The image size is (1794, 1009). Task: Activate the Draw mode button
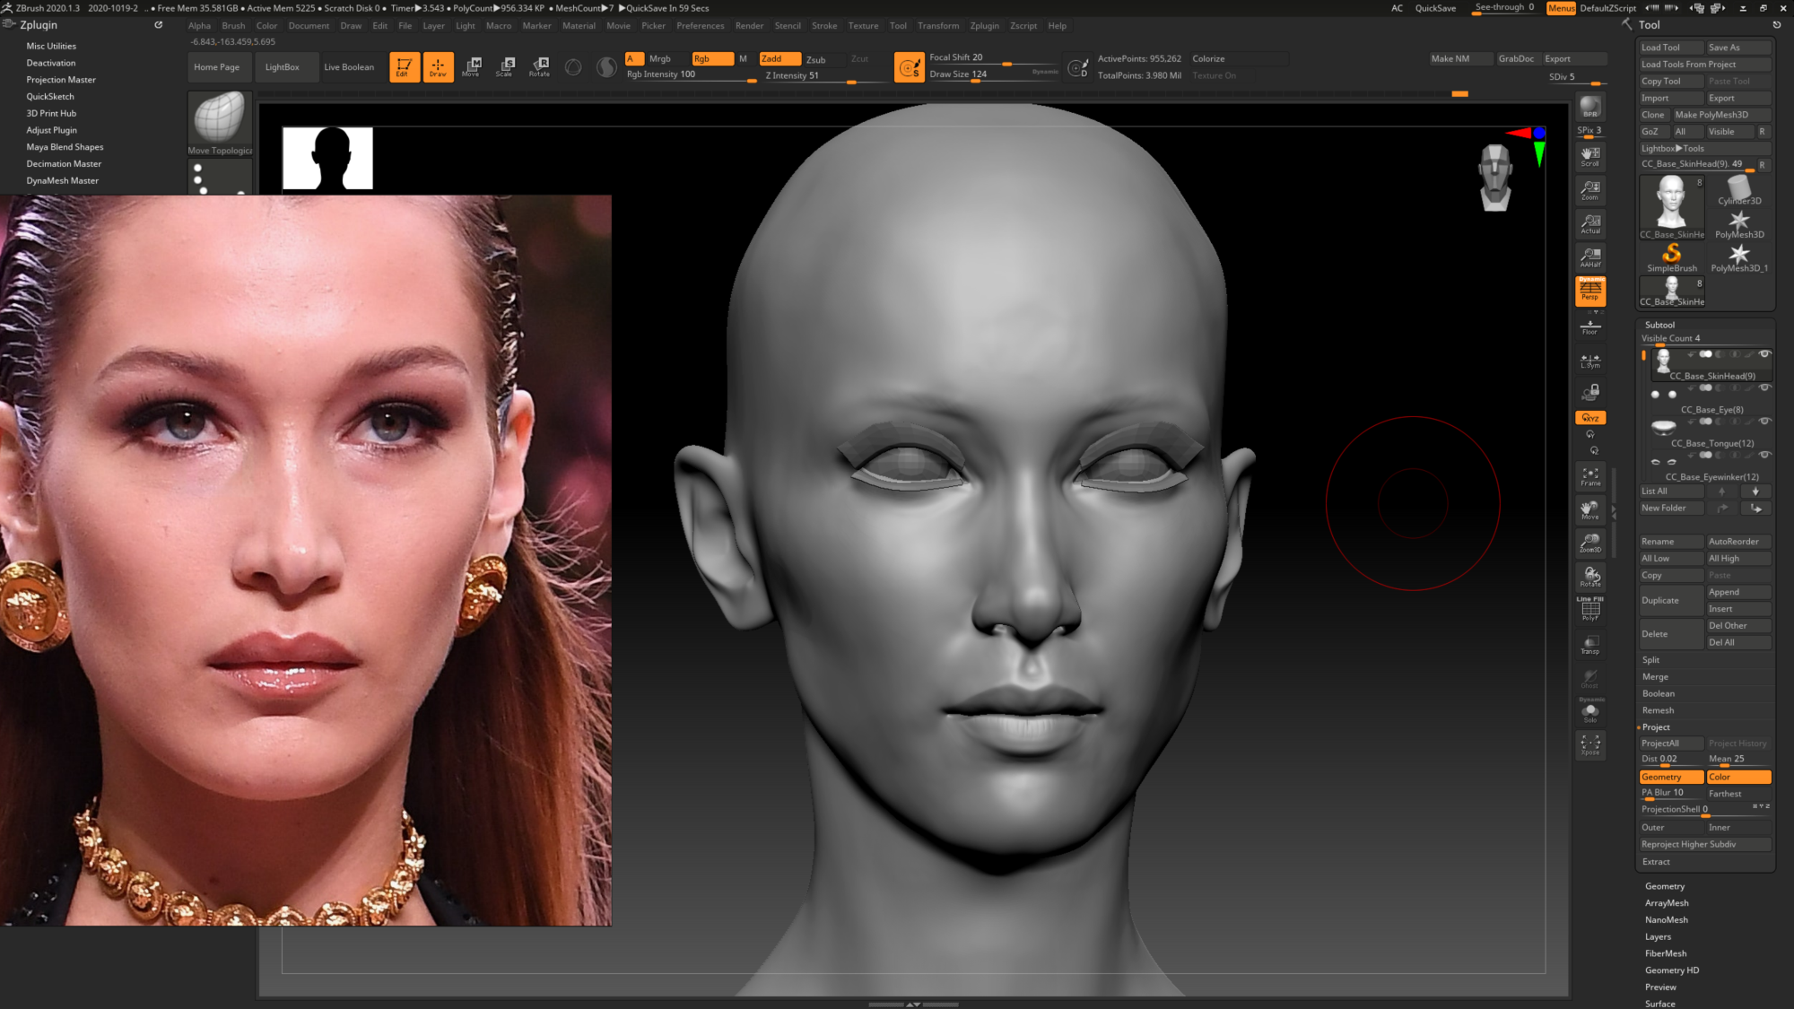coord(438,66)
